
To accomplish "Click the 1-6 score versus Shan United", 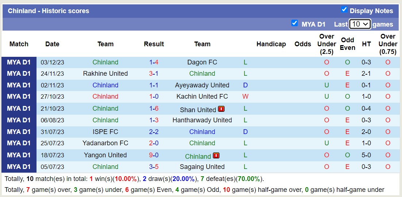I will (x=154, y=109).
